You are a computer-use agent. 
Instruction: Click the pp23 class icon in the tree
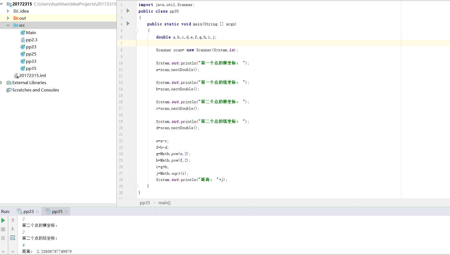[23, 47]
